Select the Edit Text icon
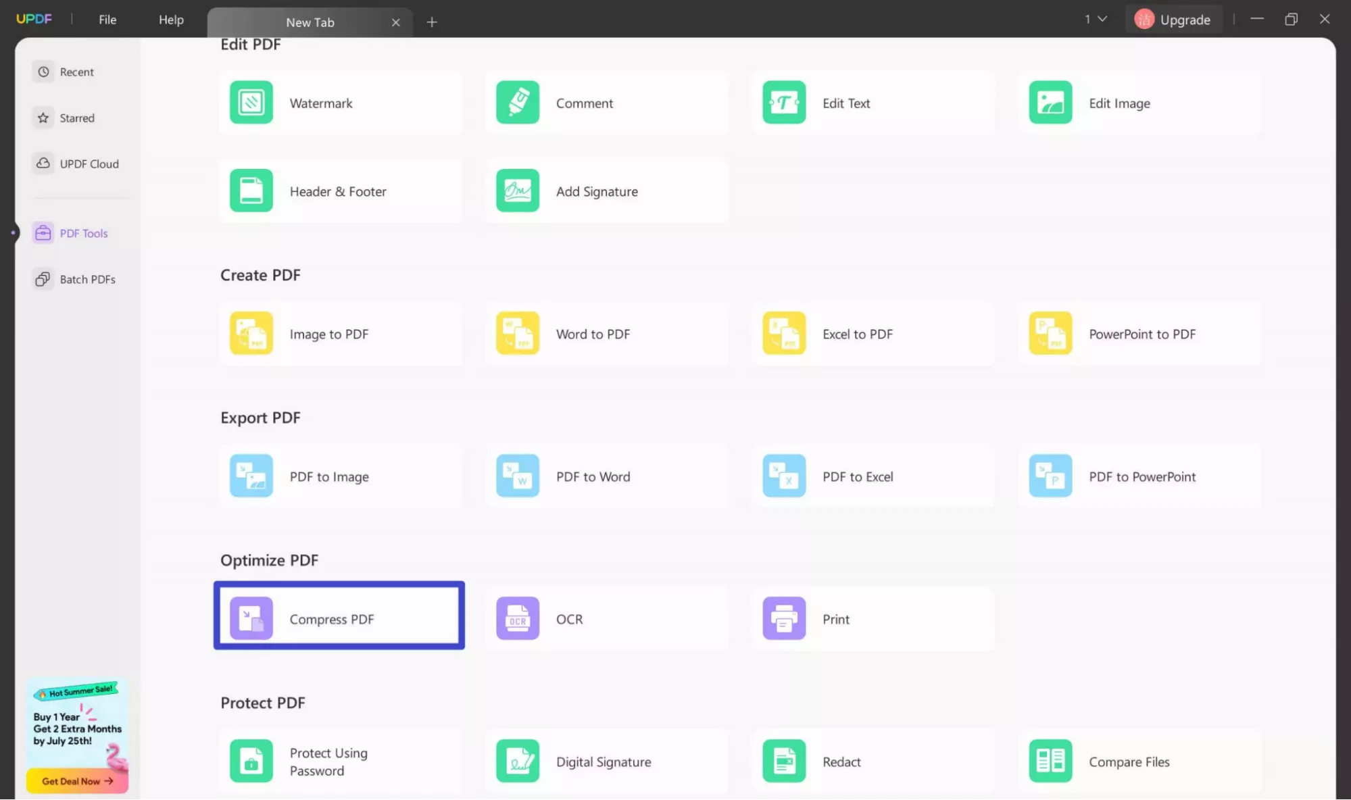 (x=784, y=103)
